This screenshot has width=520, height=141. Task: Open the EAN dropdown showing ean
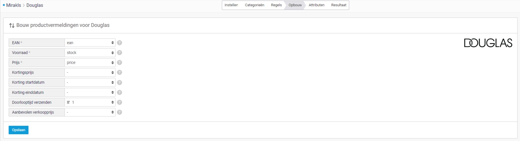(x=90, y=43)
